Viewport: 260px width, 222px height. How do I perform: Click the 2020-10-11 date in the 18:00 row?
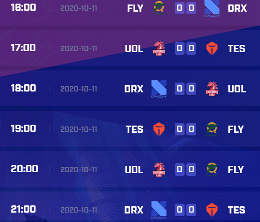click(x=79, y=89)
